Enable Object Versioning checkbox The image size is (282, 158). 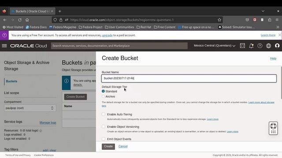(104, 126)
